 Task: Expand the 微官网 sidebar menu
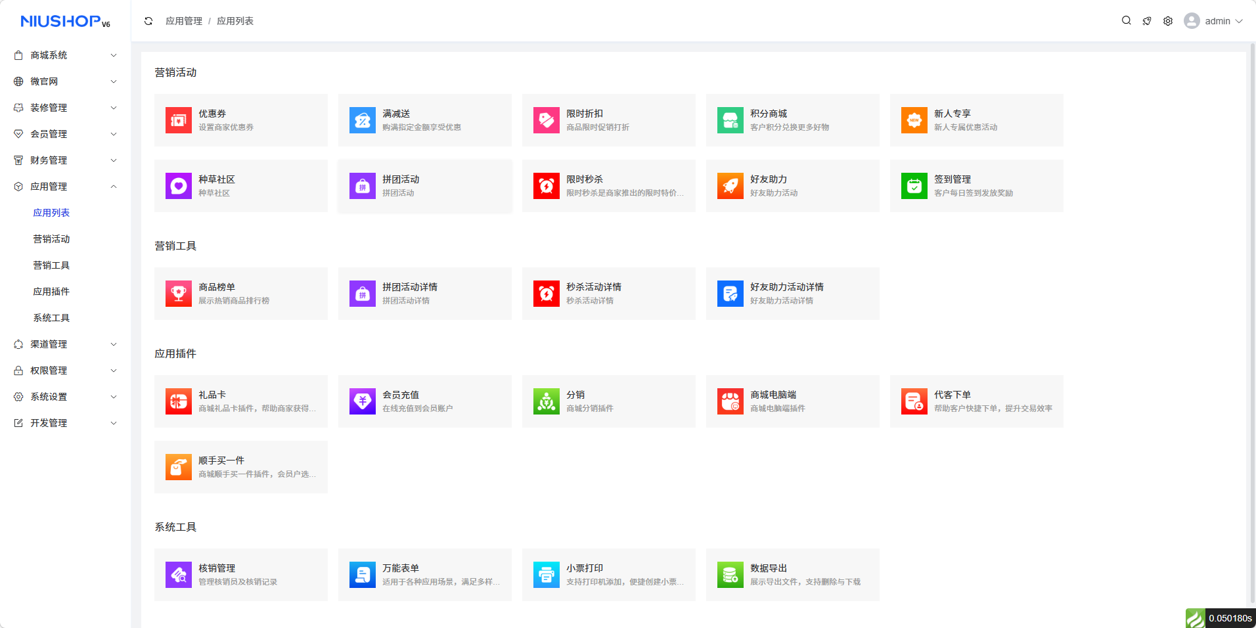[x=66, y=81]
